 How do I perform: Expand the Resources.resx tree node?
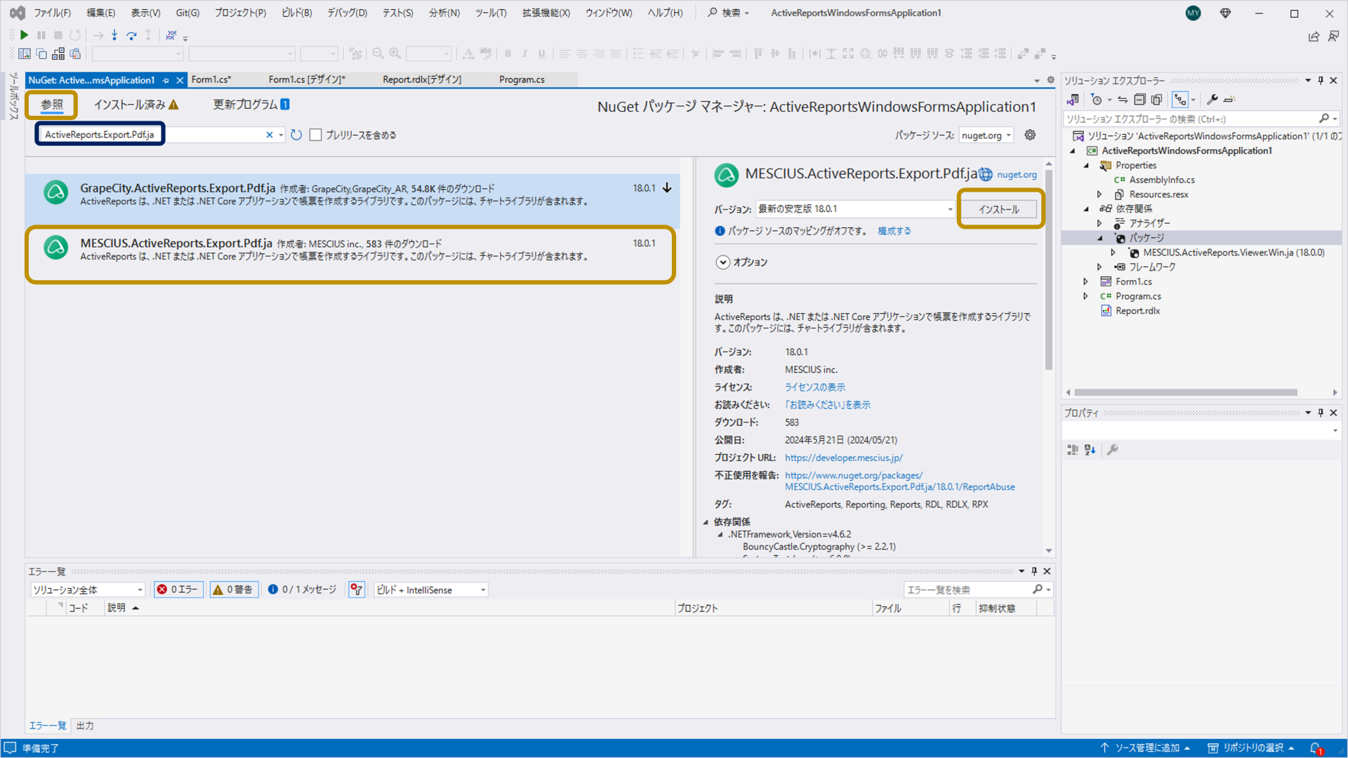coord(1099,194)
